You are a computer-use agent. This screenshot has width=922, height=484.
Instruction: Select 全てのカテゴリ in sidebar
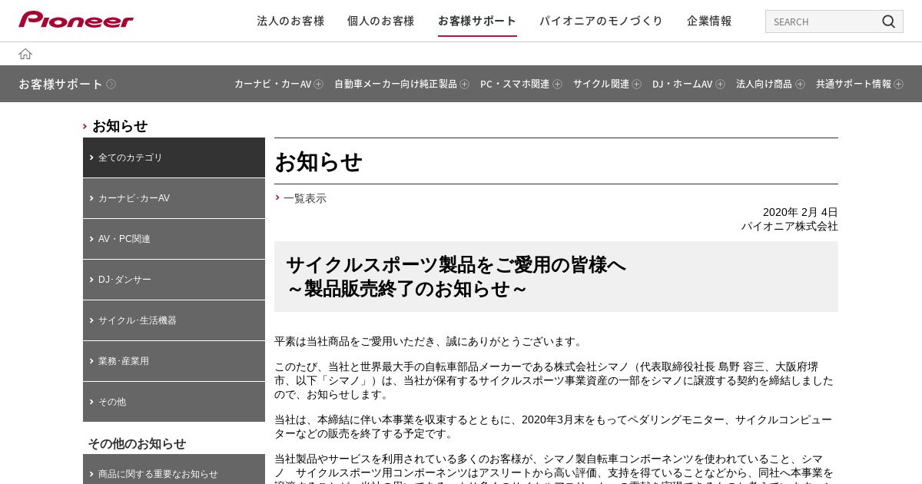174,157
